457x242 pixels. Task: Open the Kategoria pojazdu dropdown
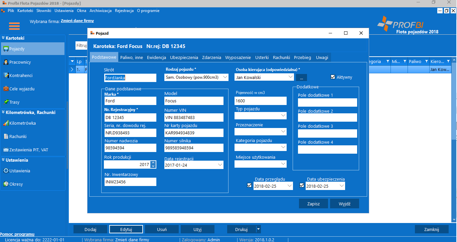click(x=283, y=147)
